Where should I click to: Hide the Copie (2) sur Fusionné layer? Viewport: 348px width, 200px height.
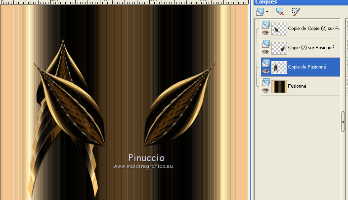click(x=265, y=52)
